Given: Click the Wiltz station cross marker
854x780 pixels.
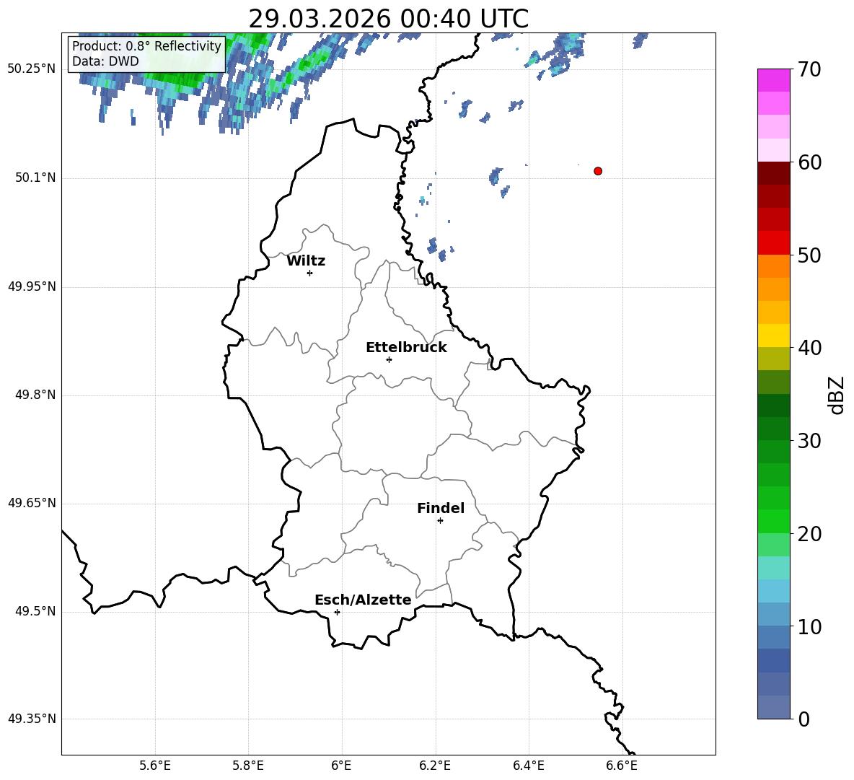Looking at the screenshot, I should point(310,273).
